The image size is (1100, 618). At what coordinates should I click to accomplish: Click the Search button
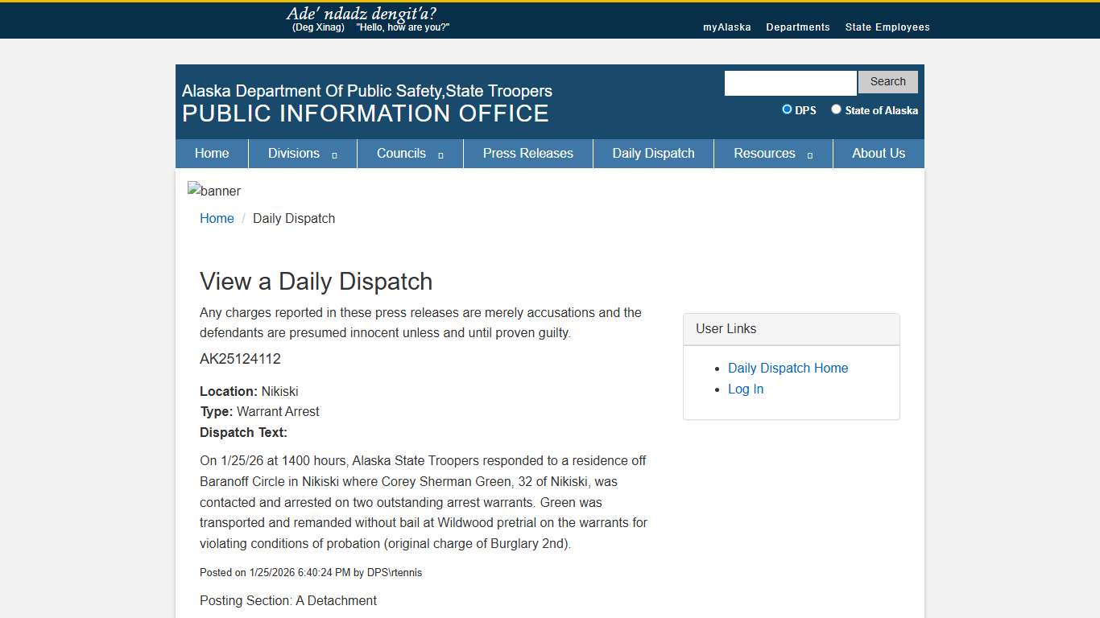click(x=887, y=81)
